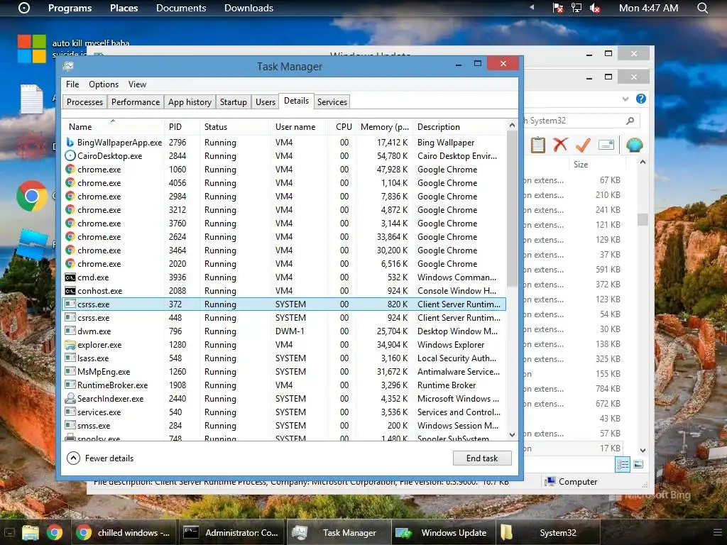Switch to Windows Update taskbar button
The height and width of the screenshot is (545, 727).
tap(443, 532)
